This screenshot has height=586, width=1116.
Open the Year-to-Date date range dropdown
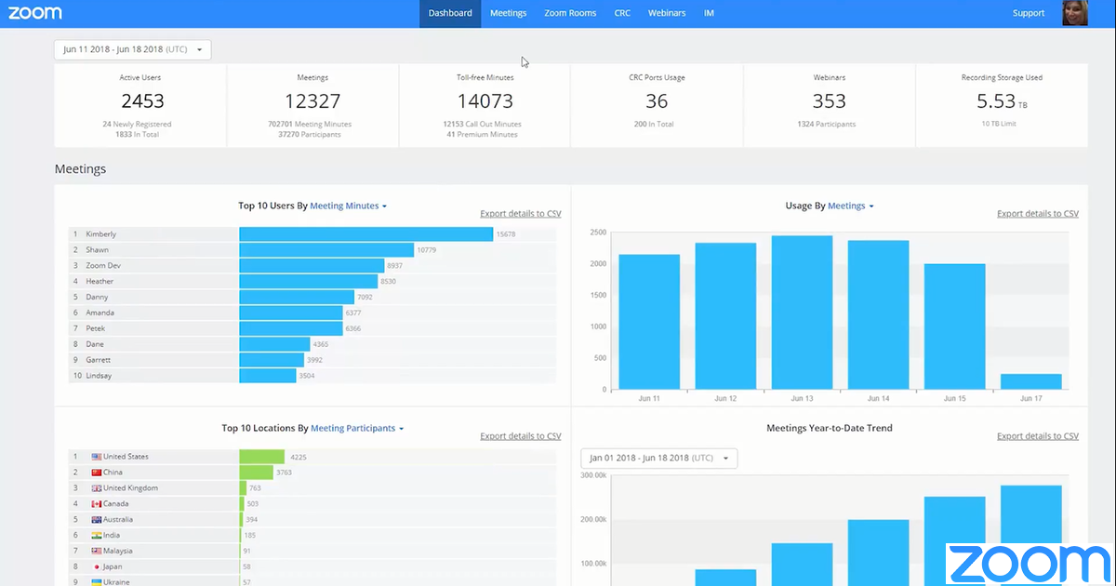coord(659,459)
